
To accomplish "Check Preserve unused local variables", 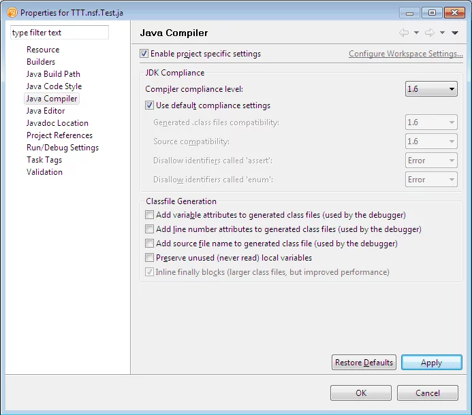I will point(150,258).
